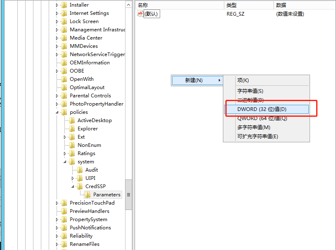Click the tree pane vertical scrollbar thumb

(x=128, y=195)
